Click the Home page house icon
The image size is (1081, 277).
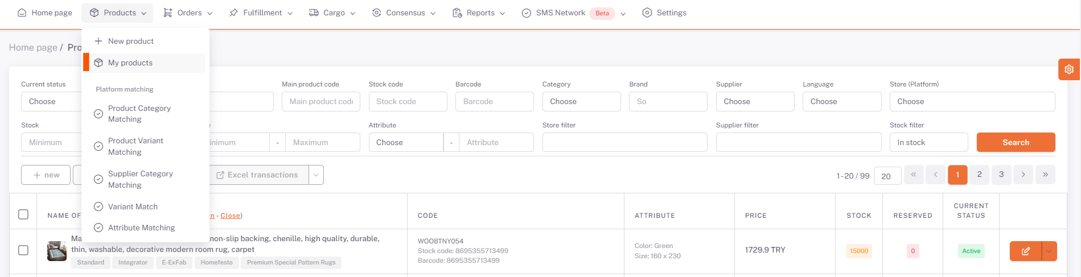click(22, 13)
